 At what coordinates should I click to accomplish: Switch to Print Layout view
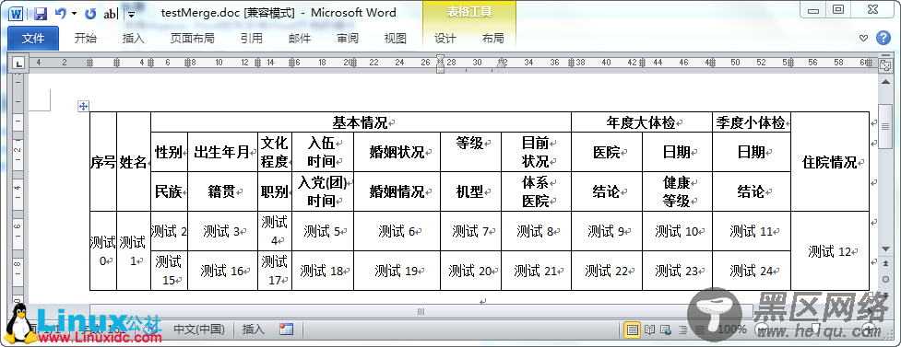633,330
